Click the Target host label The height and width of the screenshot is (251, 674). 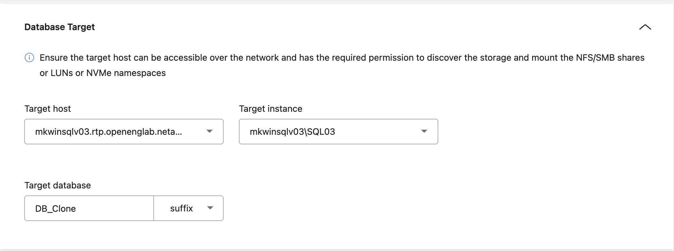click(48, 109)
